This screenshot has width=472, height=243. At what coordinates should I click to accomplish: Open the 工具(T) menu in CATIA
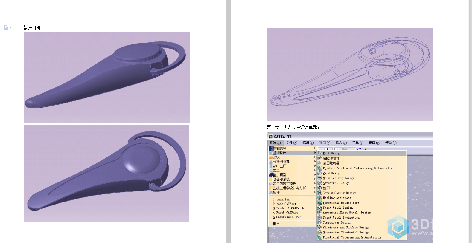(x=358, y=143)
